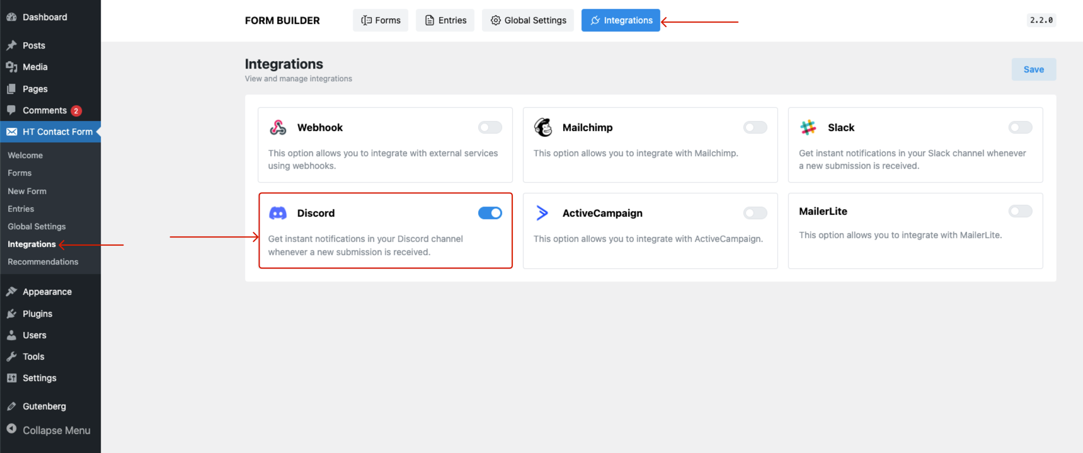Click the Plugins plug icon
The width and height of the screenshot is (1083, 453).
tap(11, 314)
